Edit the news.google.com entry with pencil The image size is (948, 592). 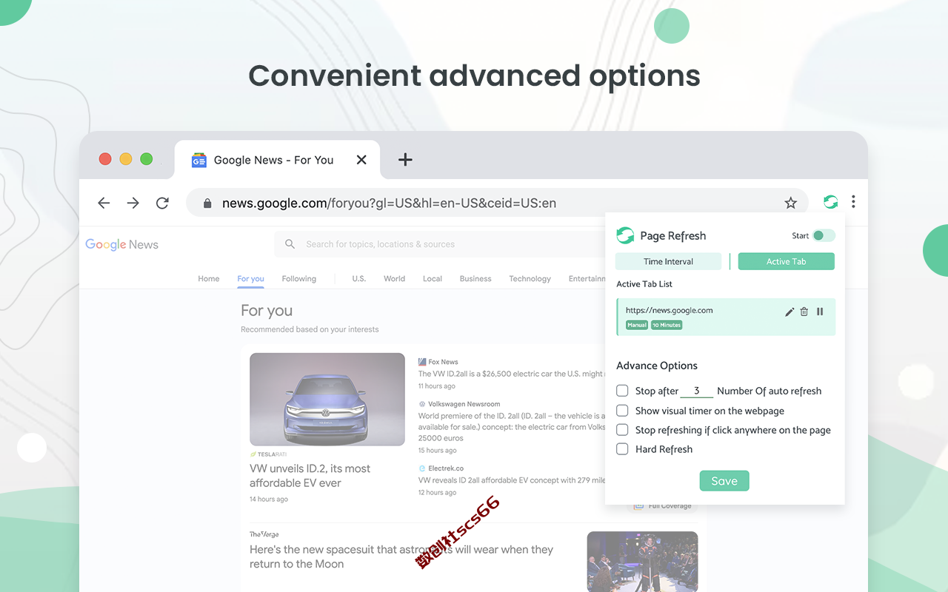point(790,312)
